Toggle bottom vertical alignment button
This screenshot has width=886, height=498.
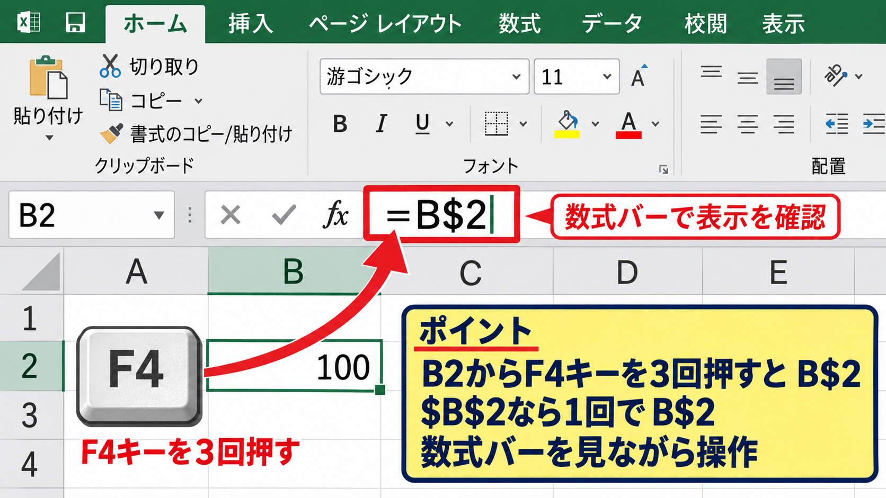coord(784,77)
